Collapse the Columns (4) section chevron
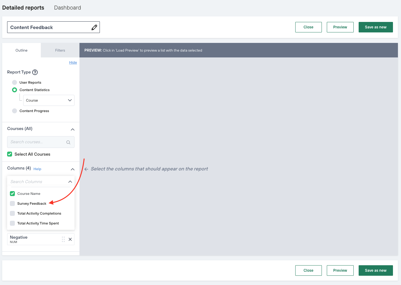The image size is (401, 285). pos(73,169)
